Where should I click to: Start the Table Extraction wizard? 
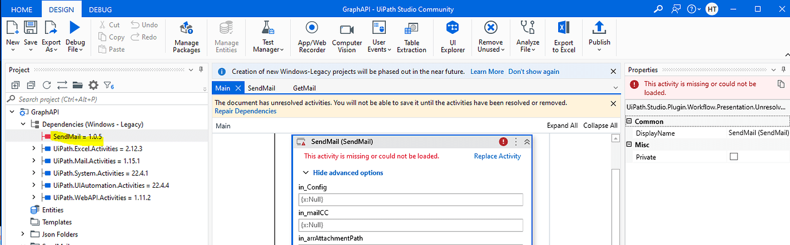pos(412,37)
